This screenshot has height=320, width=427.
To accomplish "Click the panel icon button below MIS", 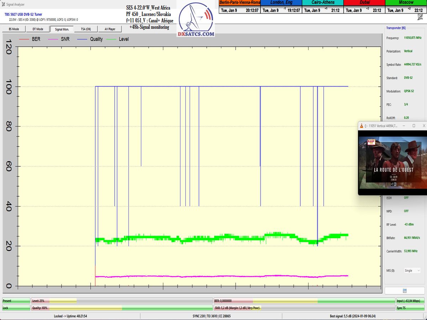I will [405, 291].
